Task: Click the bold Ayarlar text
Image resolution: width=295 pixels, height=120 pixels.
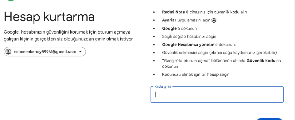Action: coord(169,20)
